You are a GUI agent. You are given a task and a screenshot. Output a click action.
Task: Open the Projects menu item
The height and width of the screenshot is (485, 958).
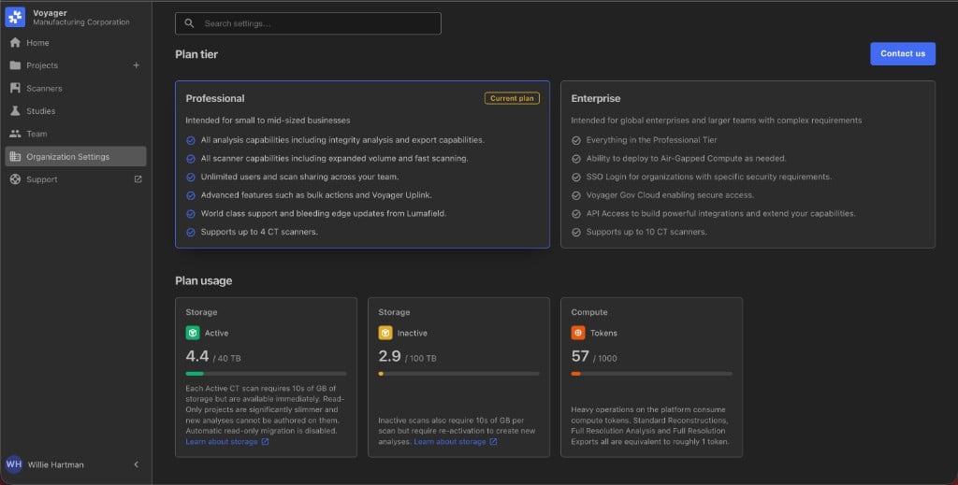tap(76, 65)
